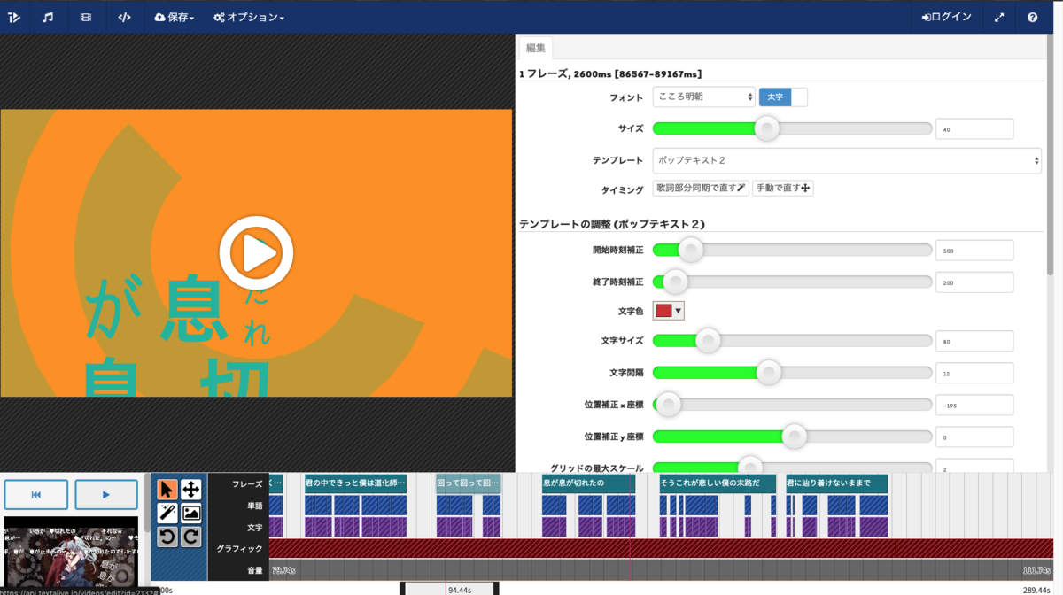Screen dimensions: 1063x595
Task: Click 手動で直す timing button
Action: (783, 188)
